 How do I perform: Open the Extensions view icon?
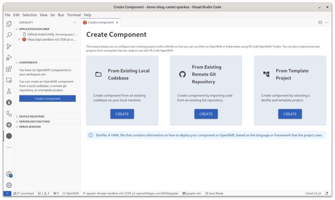(9, 69)
